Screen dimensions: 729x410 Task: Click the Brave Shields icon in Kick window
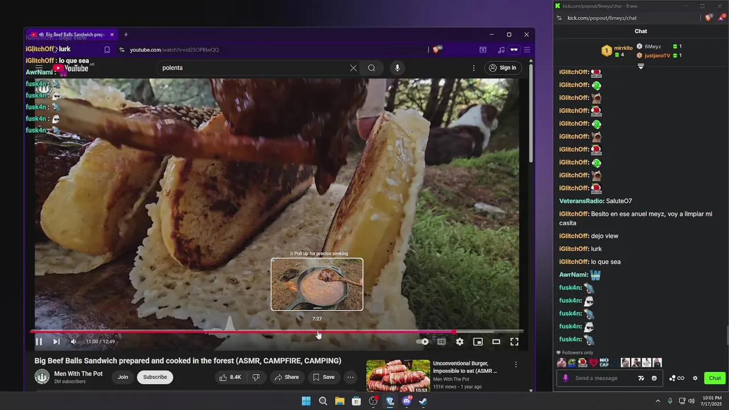(708, 18)
